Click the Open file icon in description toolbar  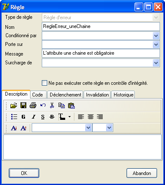[x=14, y=105]
